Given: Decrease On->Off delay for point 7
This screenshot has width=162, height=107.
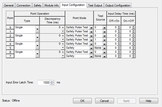Looking at the screenshot, I should point(133,57).
